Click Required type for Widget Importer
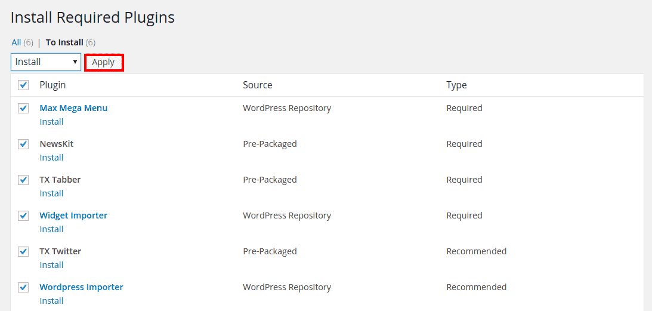 [465, 215]
